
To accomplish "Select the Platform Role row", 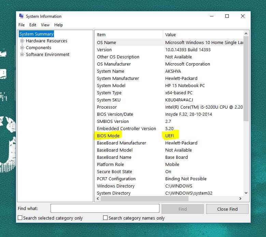I will (169, 164).
